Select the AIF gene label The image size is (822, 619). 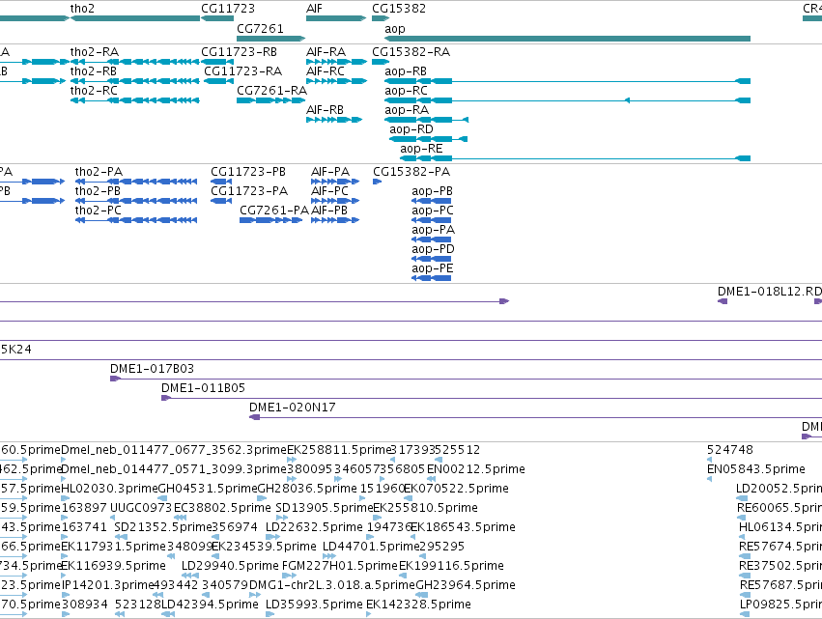315,9
